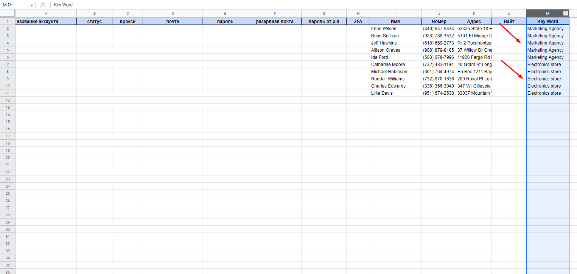Image resolution: width=577 pixels, height=274 pixels.
Task: Click phone number (618) 669-2773
Action: point(439,43)
